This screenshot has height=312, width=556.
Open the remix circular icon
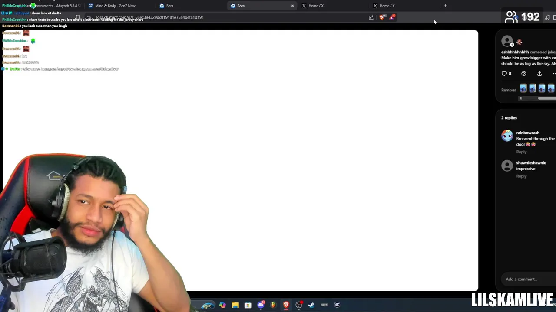[x=524, y=74]
